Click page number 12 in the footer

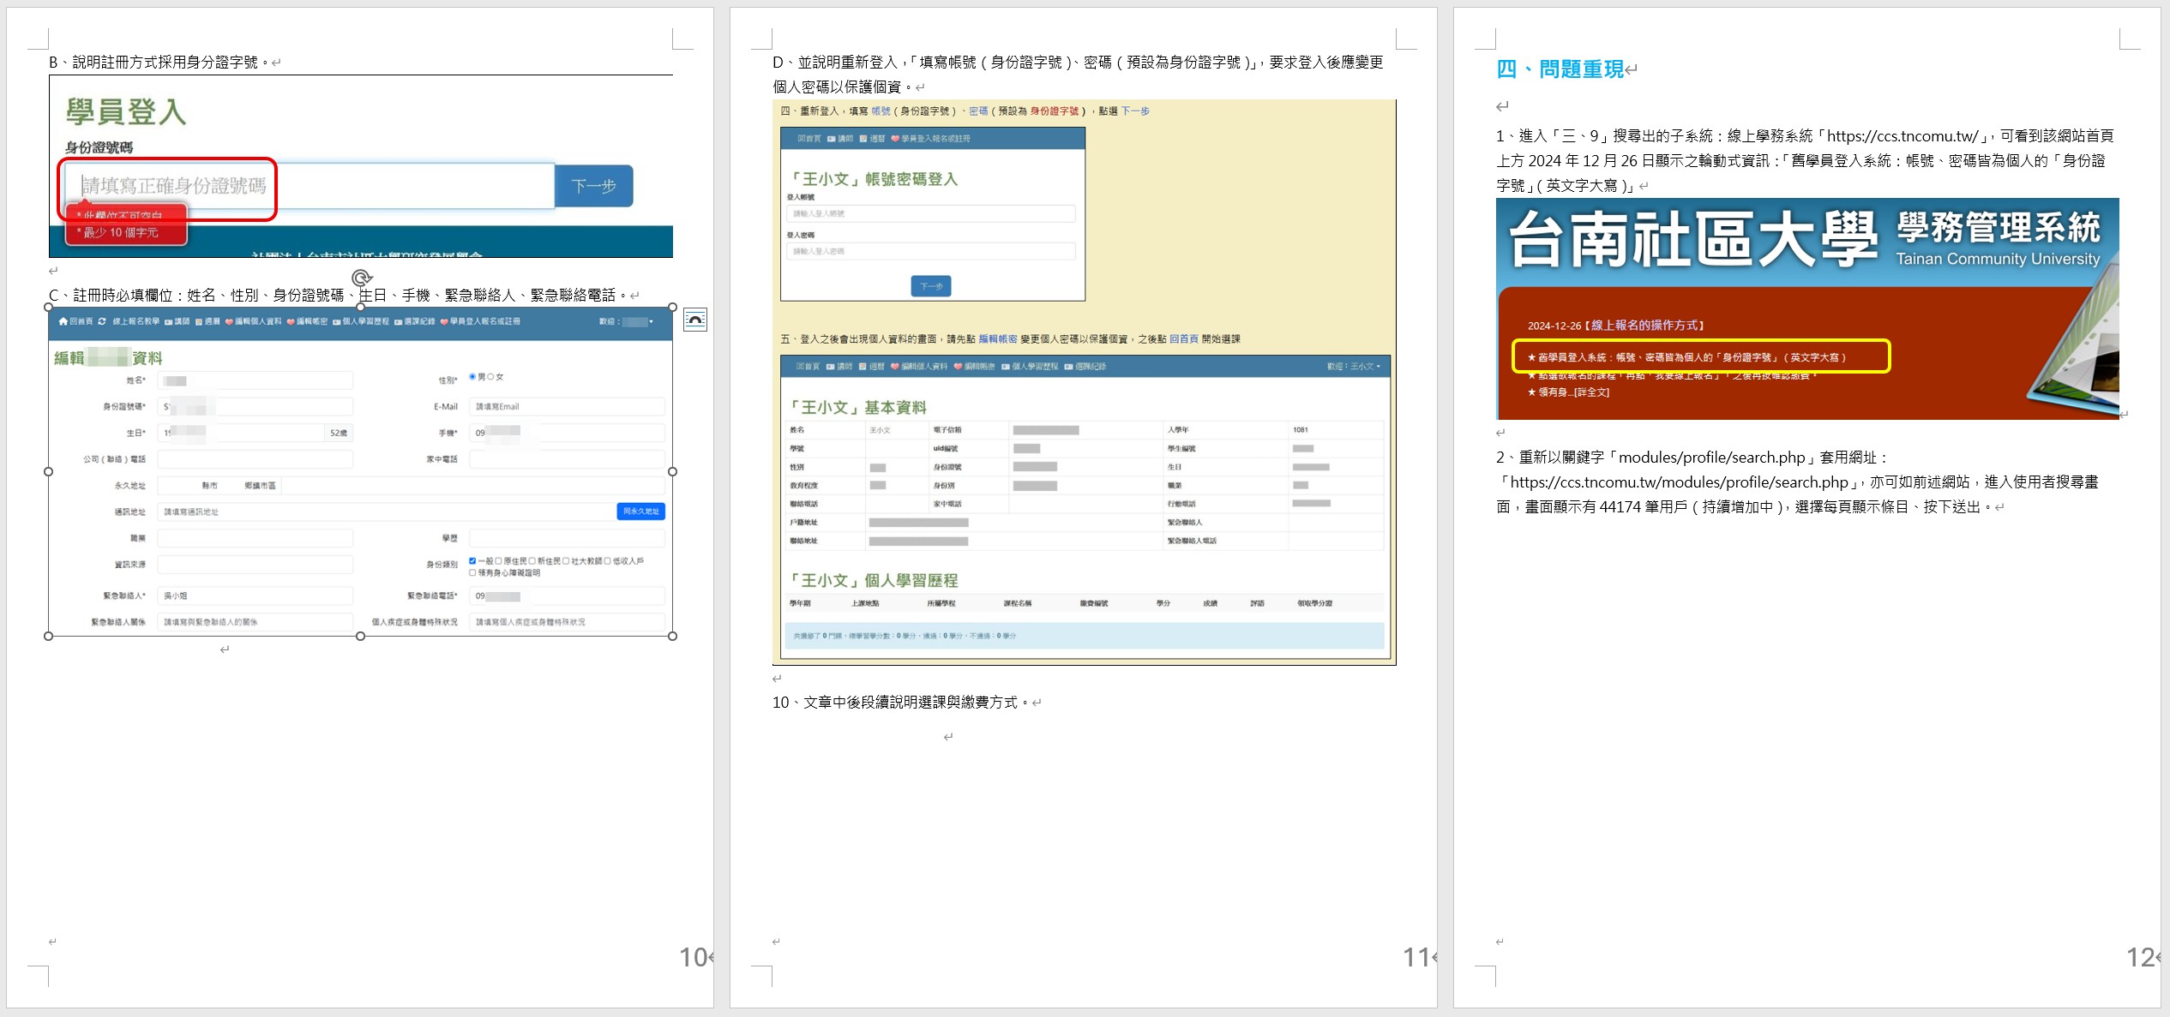[2141, 957]
